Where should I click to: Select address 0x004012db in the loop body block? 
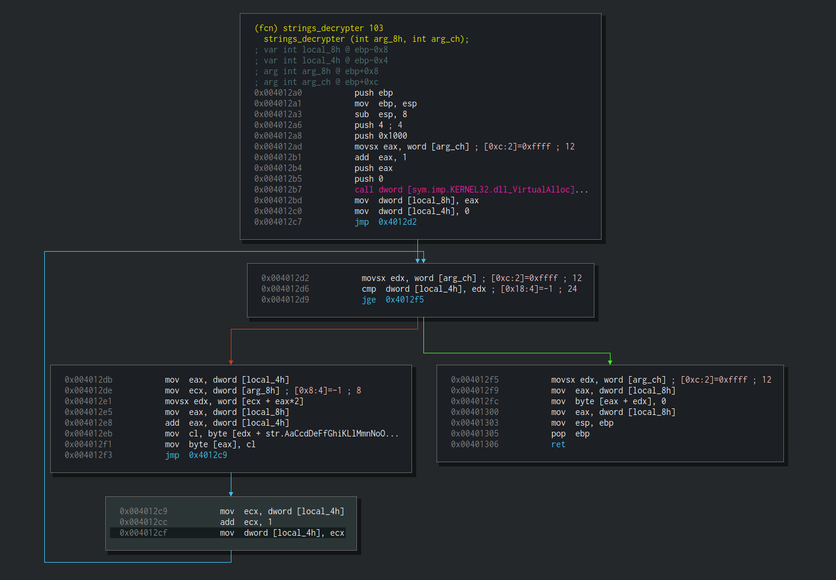[x=89, y=380]
